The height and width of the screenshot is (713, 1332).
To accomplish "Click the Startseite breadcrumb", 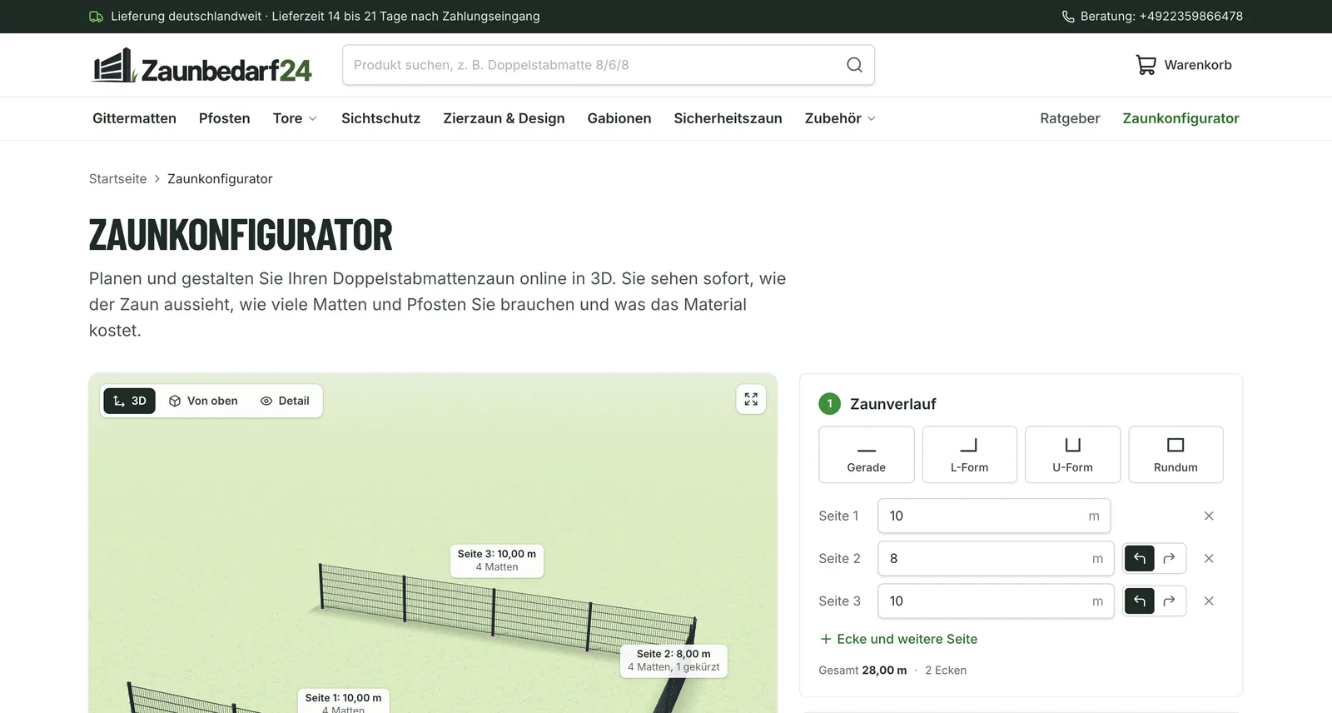I will (x=117, y=179).
